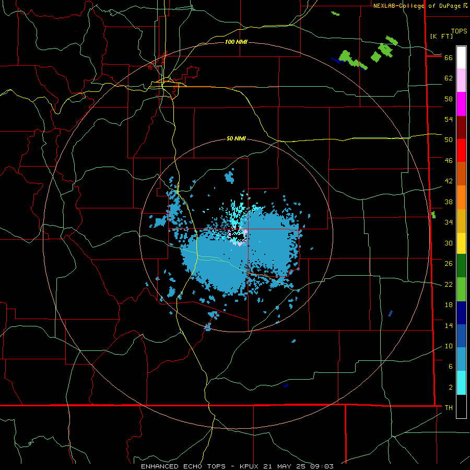Click the black TH threshold swatch
Viewport: 470px width, 470px height.
click(x=461, y=406)
